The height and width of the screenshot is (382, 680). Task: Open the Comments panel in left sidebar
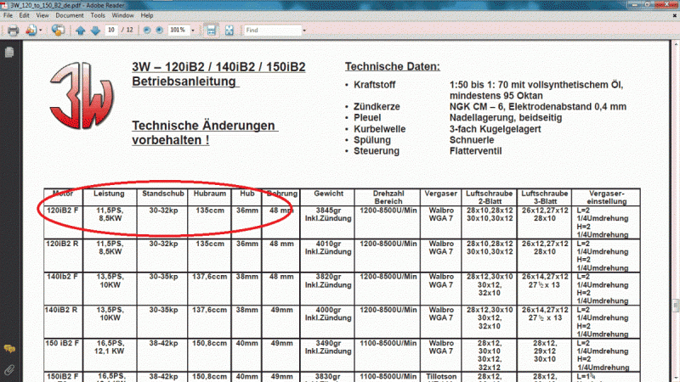click(x=9, y=349)
